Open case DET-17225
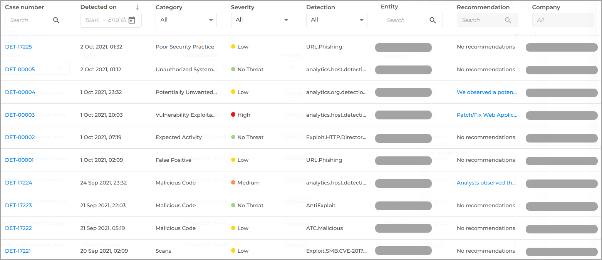602x260 pixels. point(18,47)
